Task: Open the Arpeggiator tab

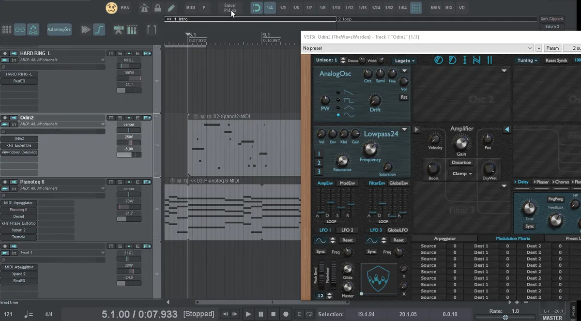Action: tap(444, 238)
